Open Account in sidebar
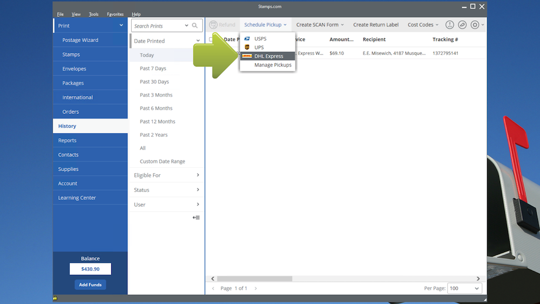This screenshot has height=304, width=540. [x=90, y=184]
